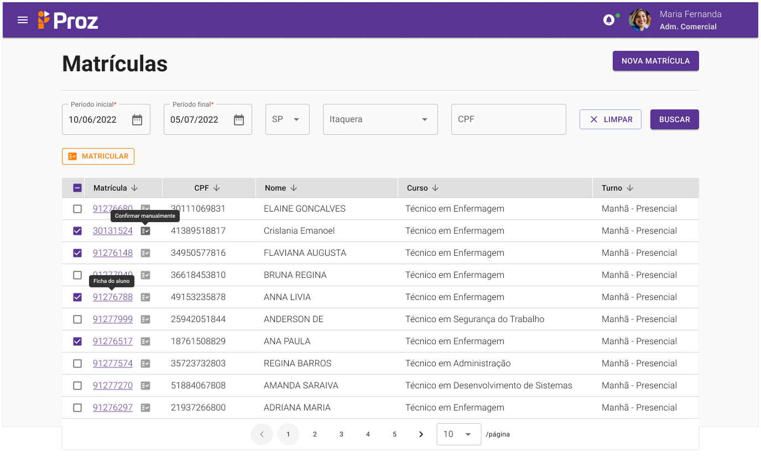The height and width of the screenshot is (463, 761).
Task: Click confirm icon in FLAVIANA AUGUSTA row
Action: [145, 253]
